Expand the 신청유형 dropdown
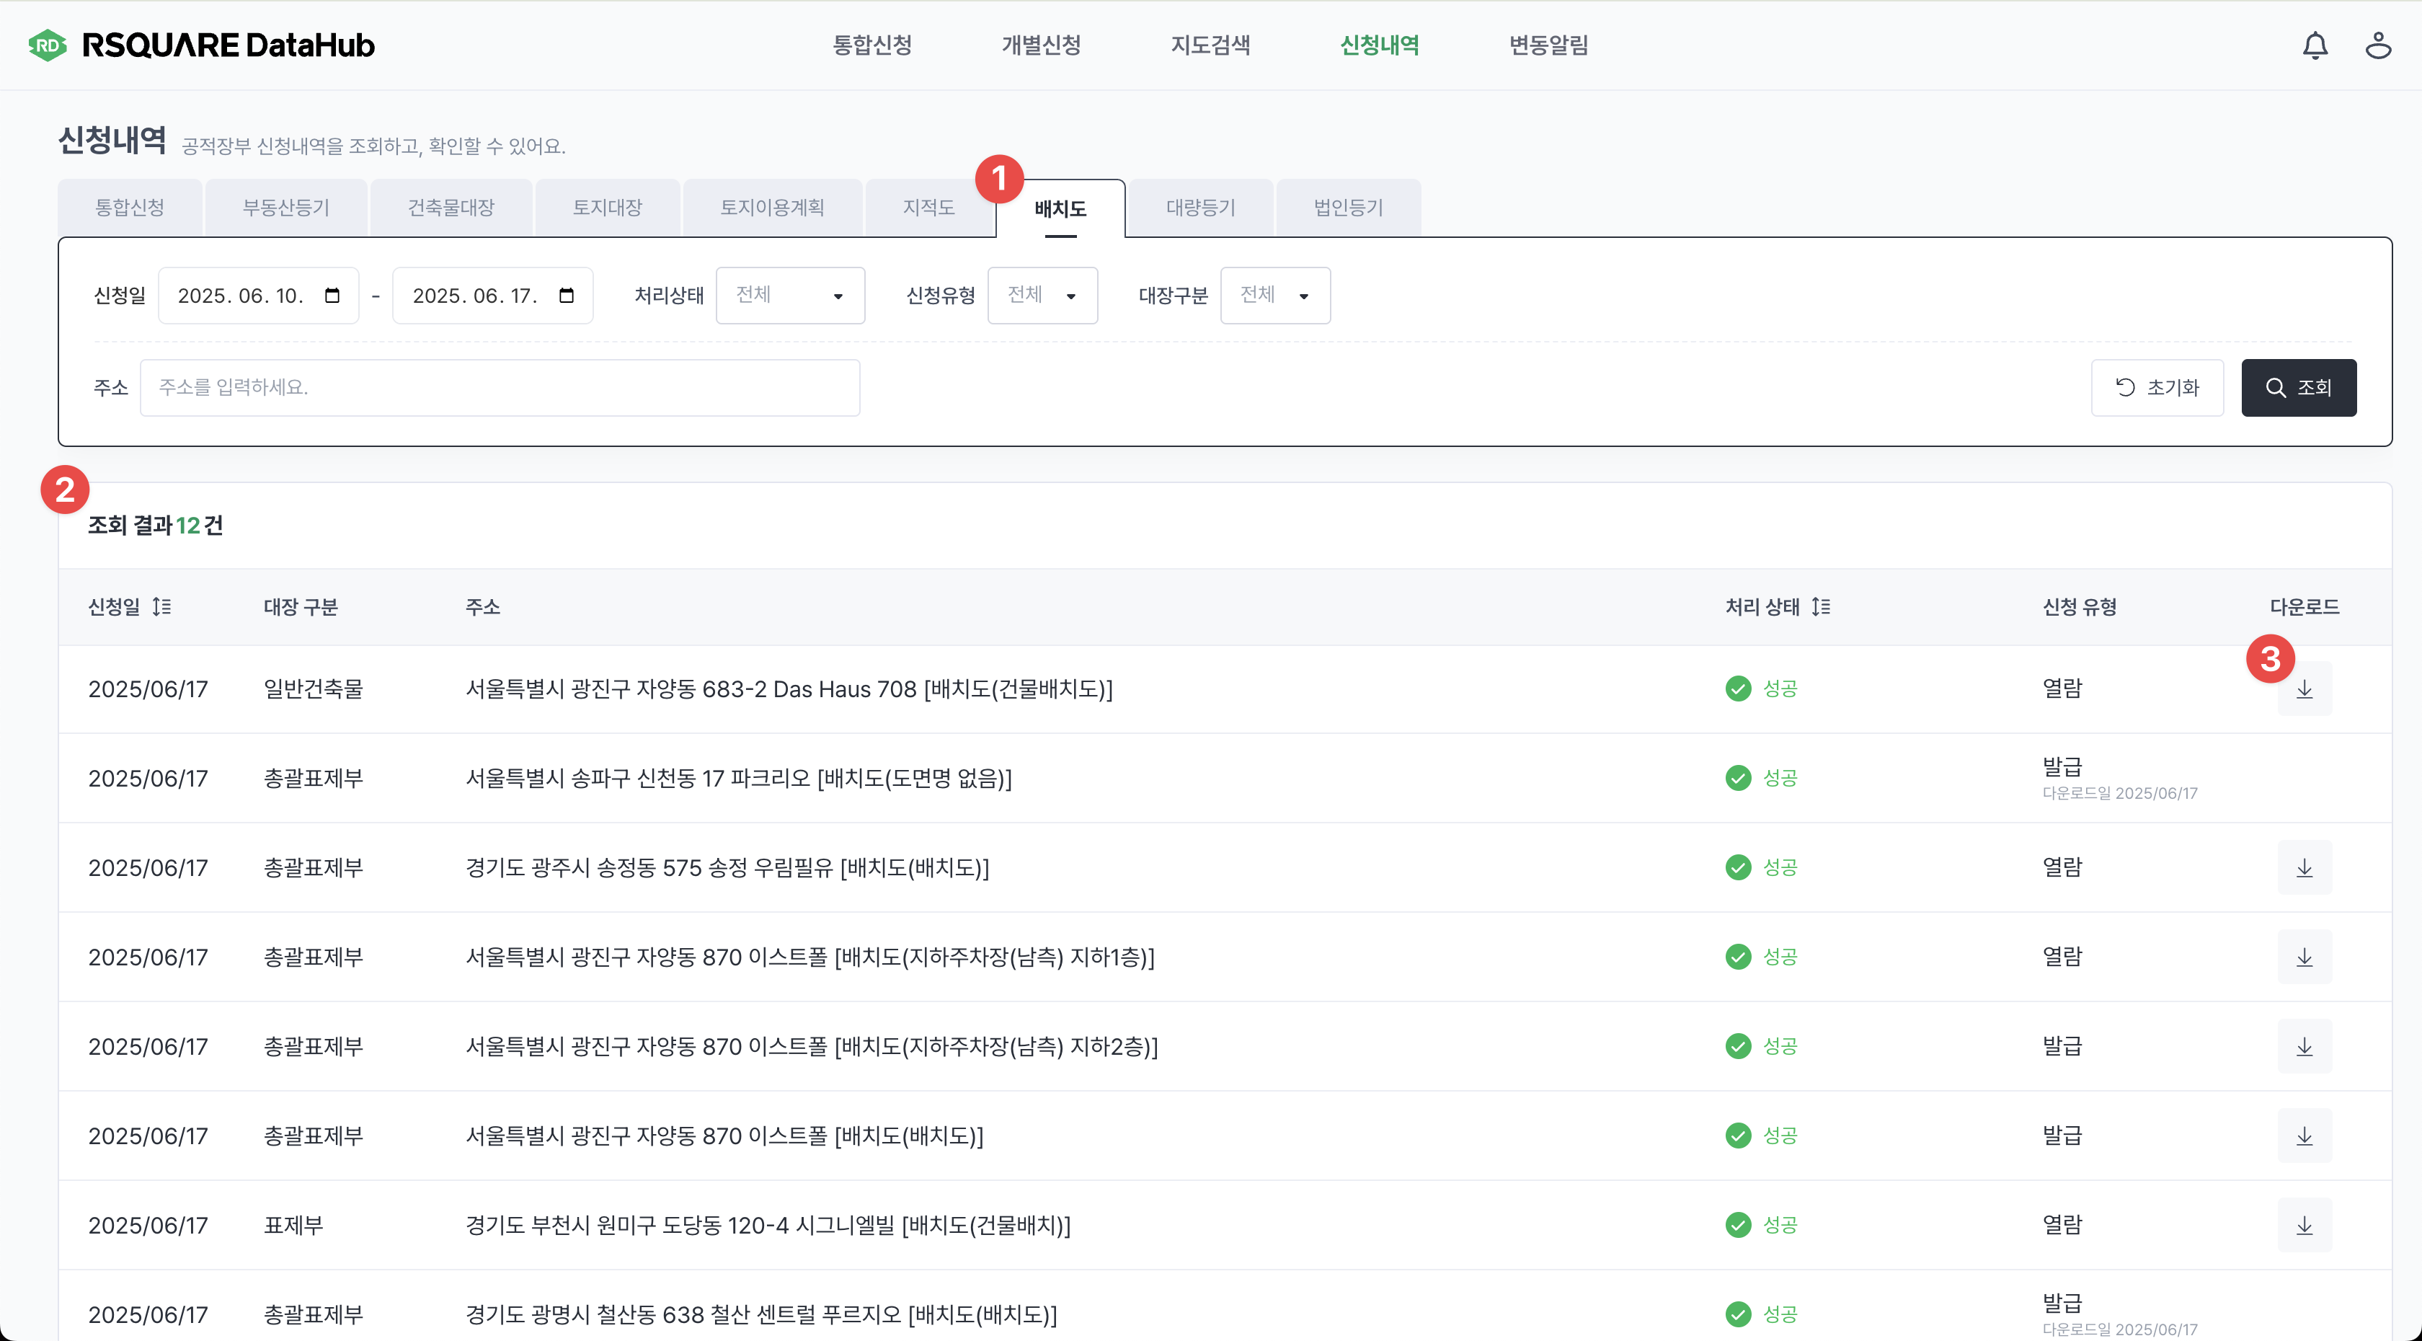Viewport: 2422px width, 1341px height. pos(1042,296)
